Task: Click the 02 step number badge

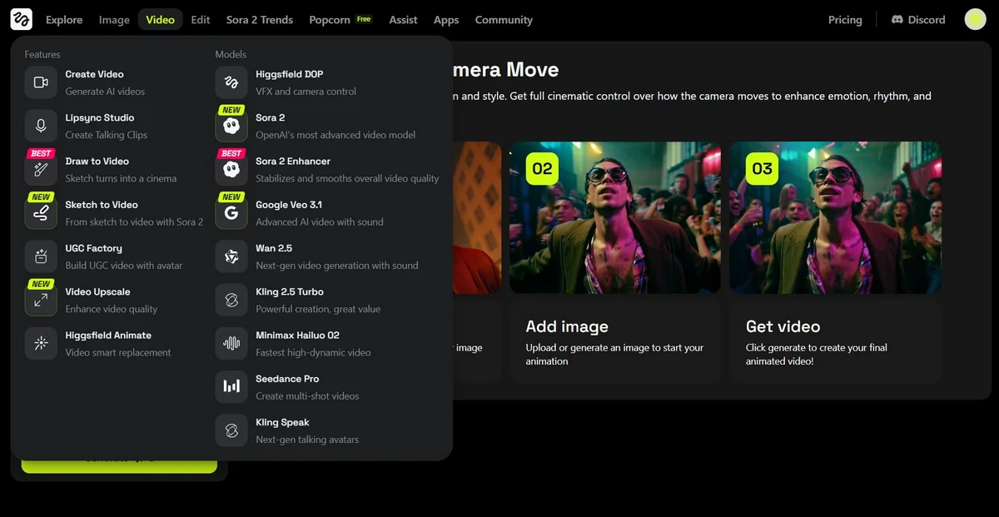Action: pyautogui.click(x=542, y=169)
